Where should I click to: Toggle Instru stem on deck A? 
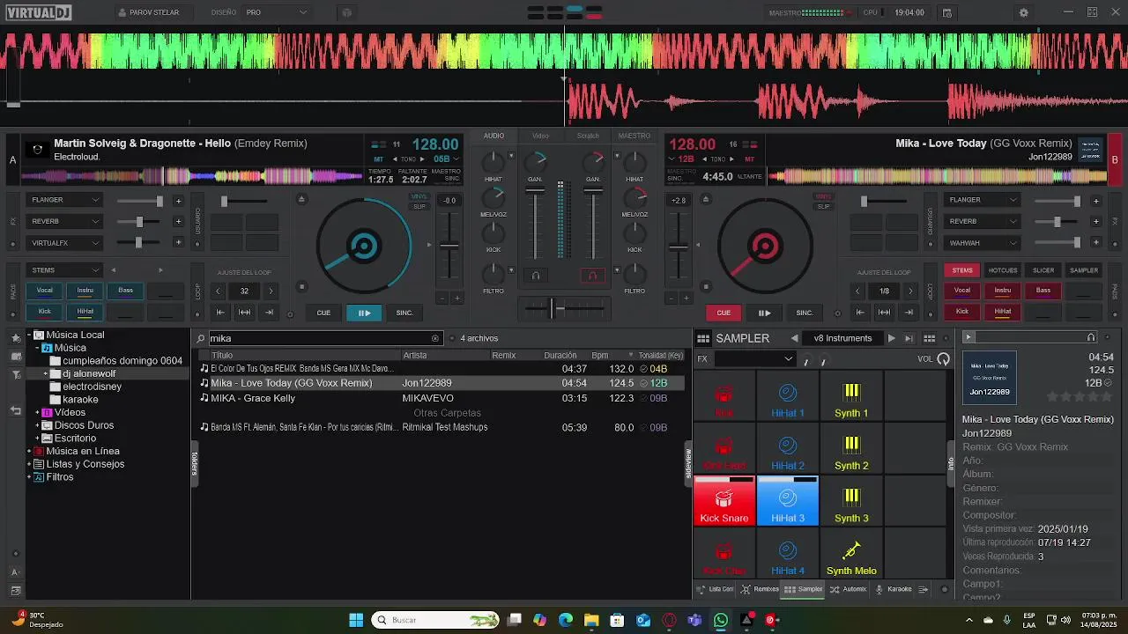(85, 291)
